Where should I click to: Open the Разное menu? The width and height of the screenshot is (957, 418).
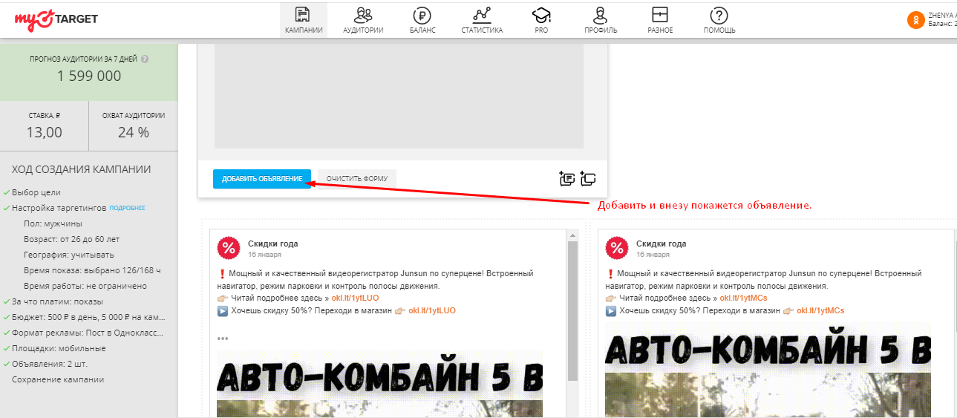coord(659,20)
